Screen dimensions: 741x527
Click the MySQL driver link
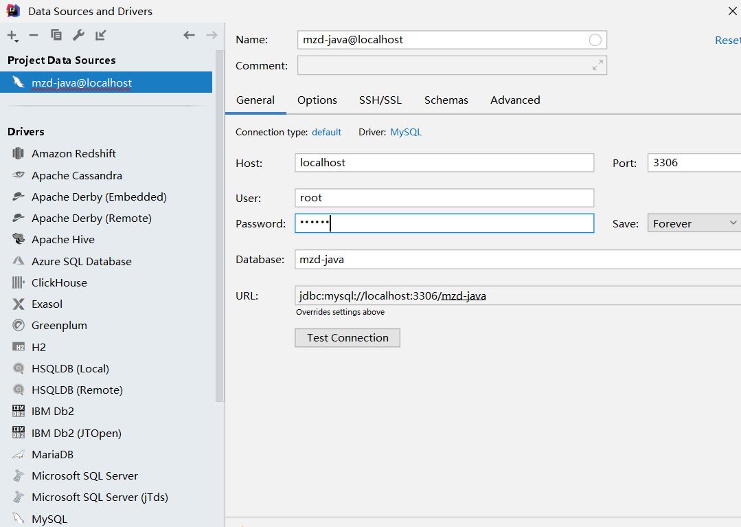click(406, 133)
